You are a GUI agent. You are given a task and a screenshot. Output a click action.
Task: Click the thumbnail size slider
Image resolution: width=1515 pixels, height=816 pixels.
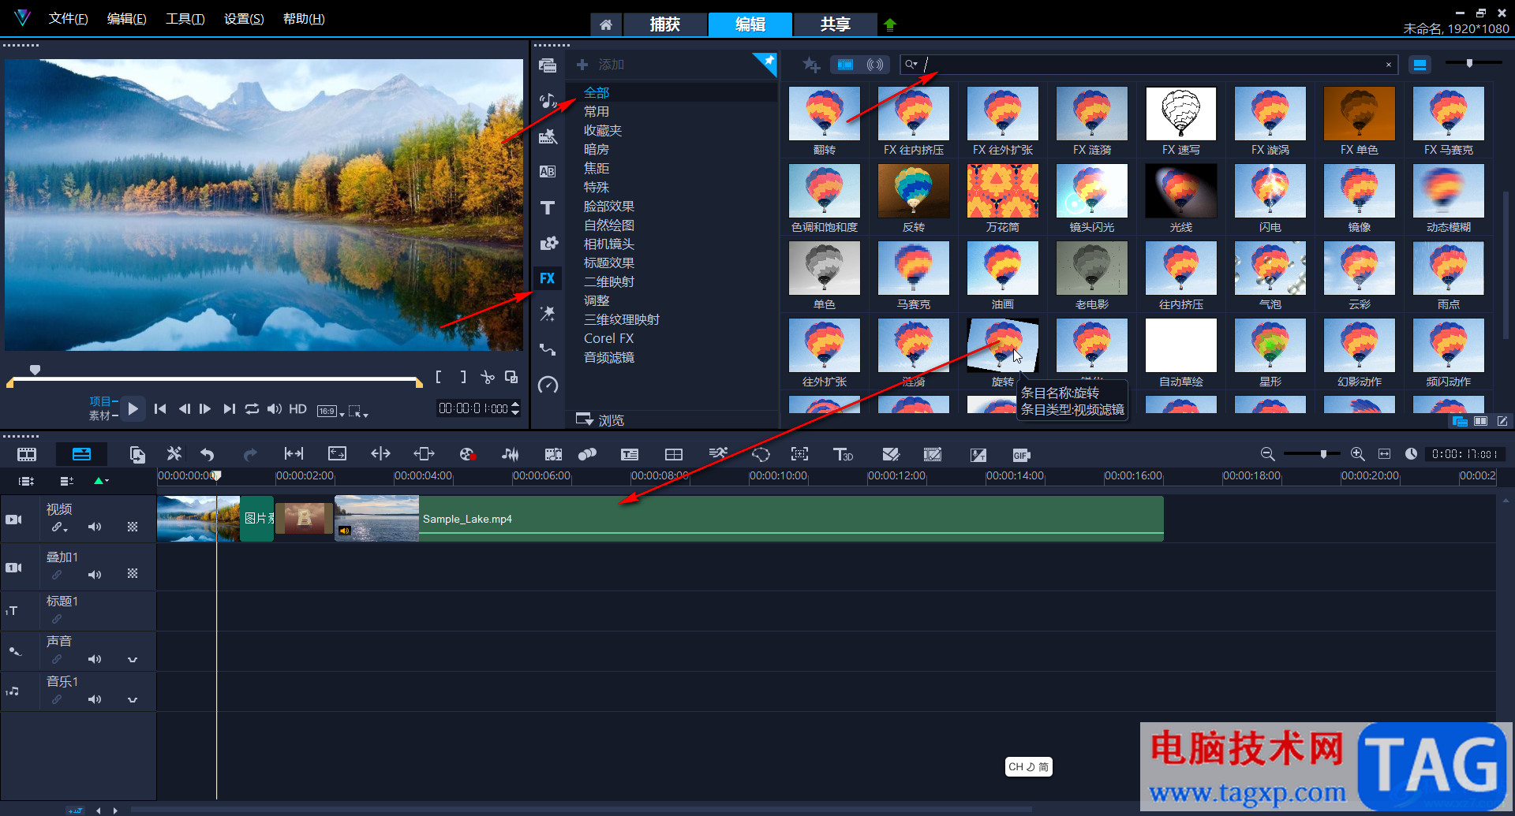[x=1469, y=63]
